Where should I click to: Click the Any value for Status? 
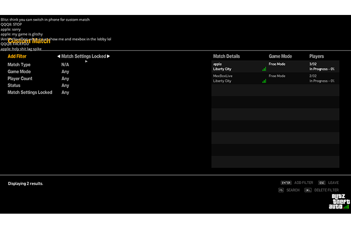pos(65,85)
